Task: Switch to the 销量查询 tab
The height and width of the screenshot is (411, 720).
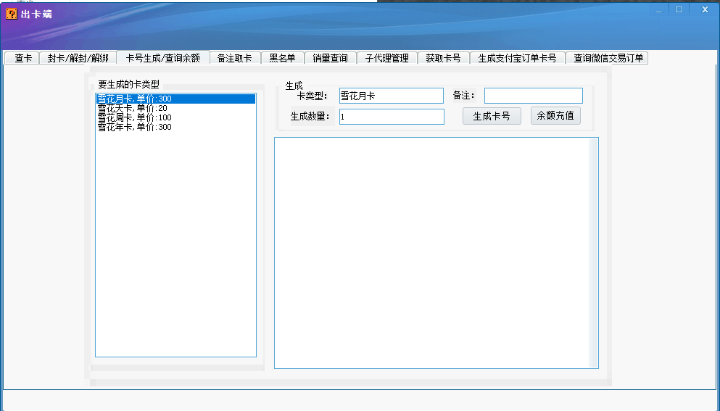Action: tap(330, 59)
